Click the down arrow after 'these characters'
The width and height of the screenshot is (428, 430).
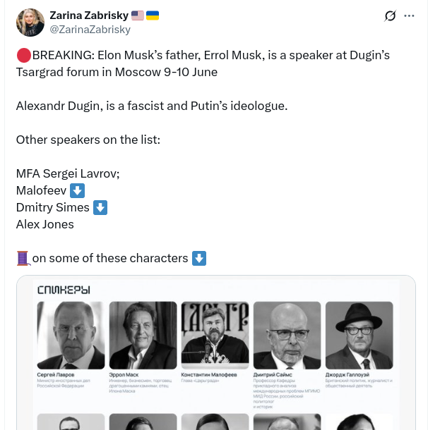point(199,258)
